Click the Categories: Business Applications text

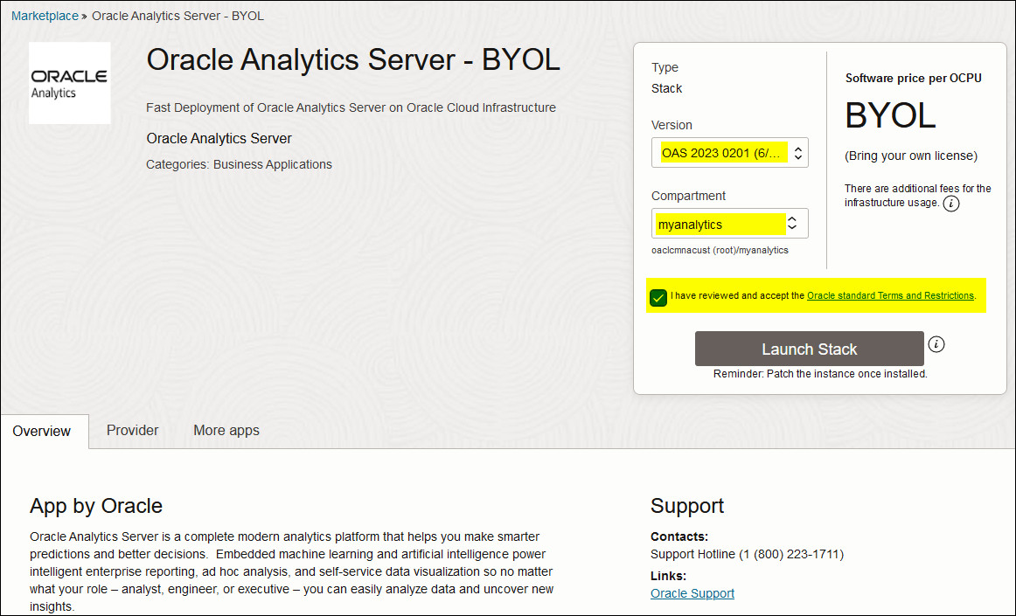pos(239,164)
